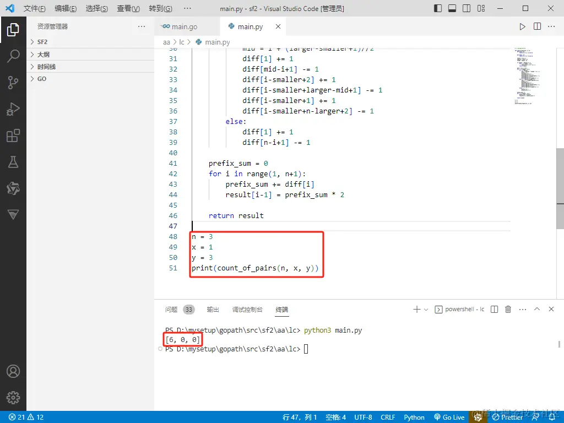The height and width of the screenshot is (423, 564).
Task: Switch to the 输出 output tab
Action: click(213, 310)
